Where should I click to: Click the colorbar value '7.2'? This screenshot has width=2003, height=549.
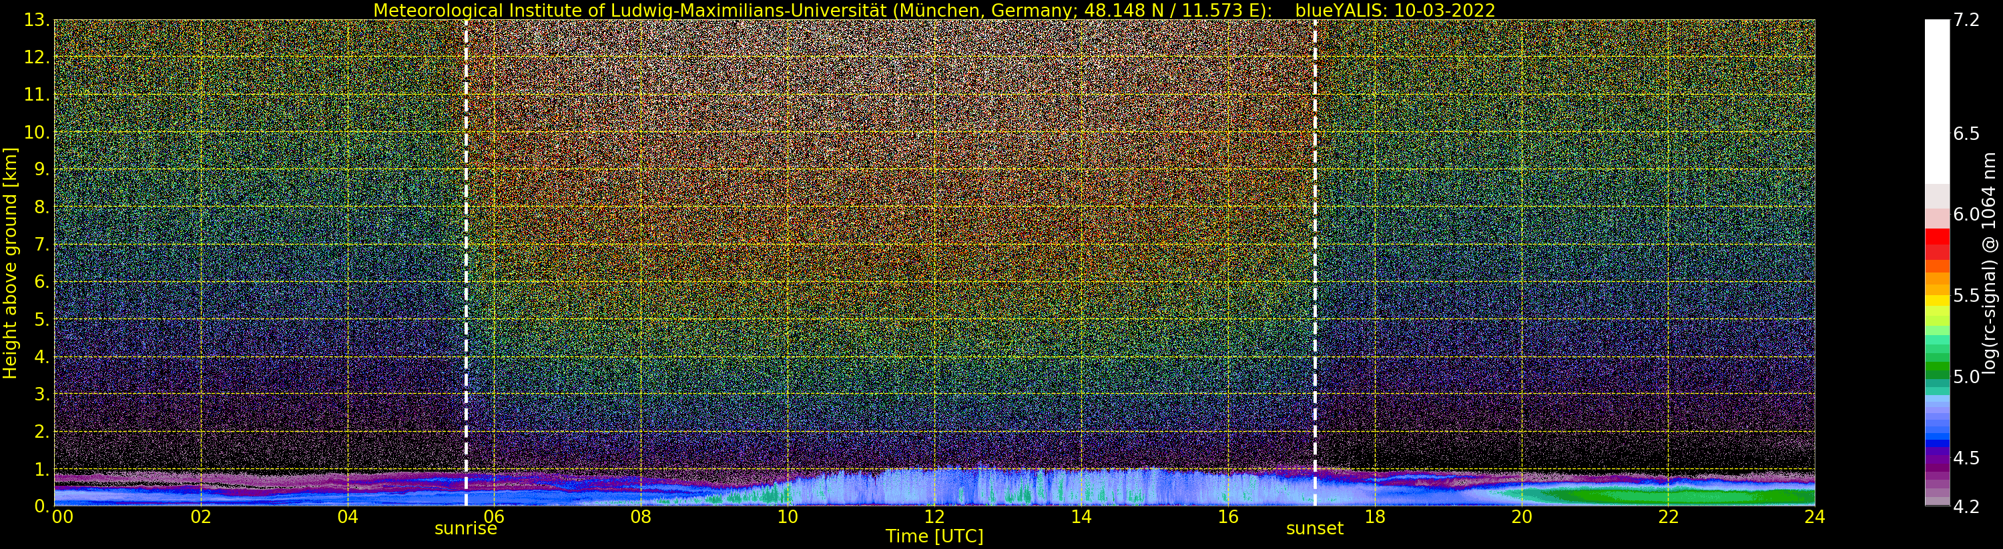coord(1966,20)
